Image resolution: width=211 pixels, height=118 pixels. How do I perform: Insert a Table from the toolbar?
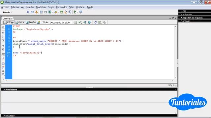click(41, 12)
